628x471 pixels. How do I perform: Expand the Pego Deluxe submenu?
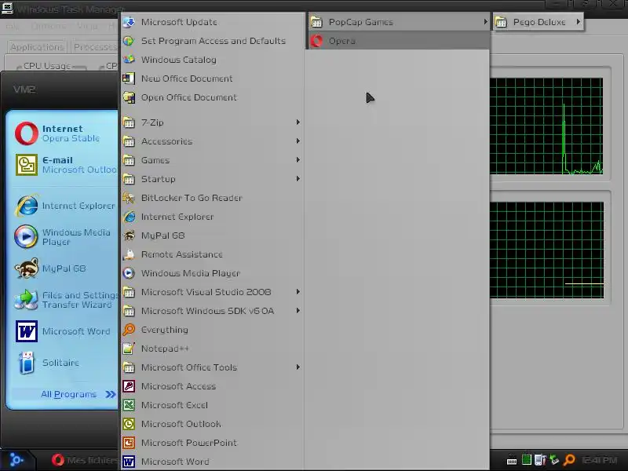click(x=539, y=22)
